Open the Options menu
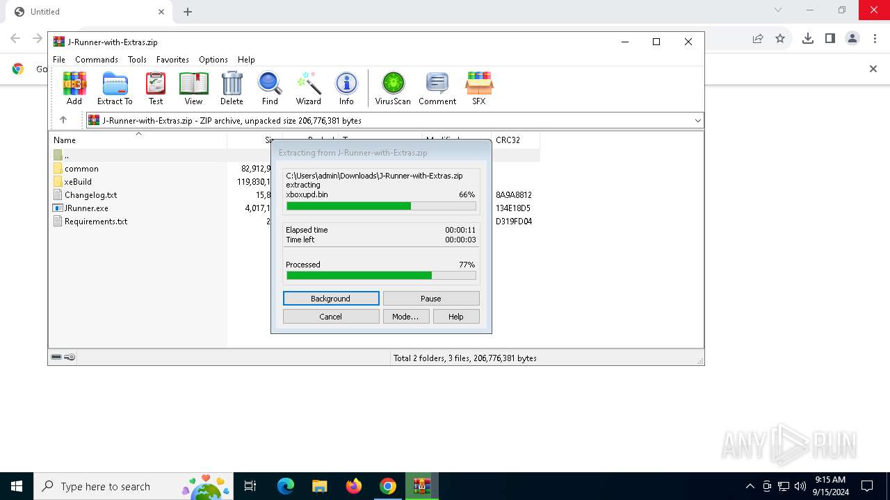Image resolution: width=890 pixels, height=500 pixels. click(x=213, y=60)
